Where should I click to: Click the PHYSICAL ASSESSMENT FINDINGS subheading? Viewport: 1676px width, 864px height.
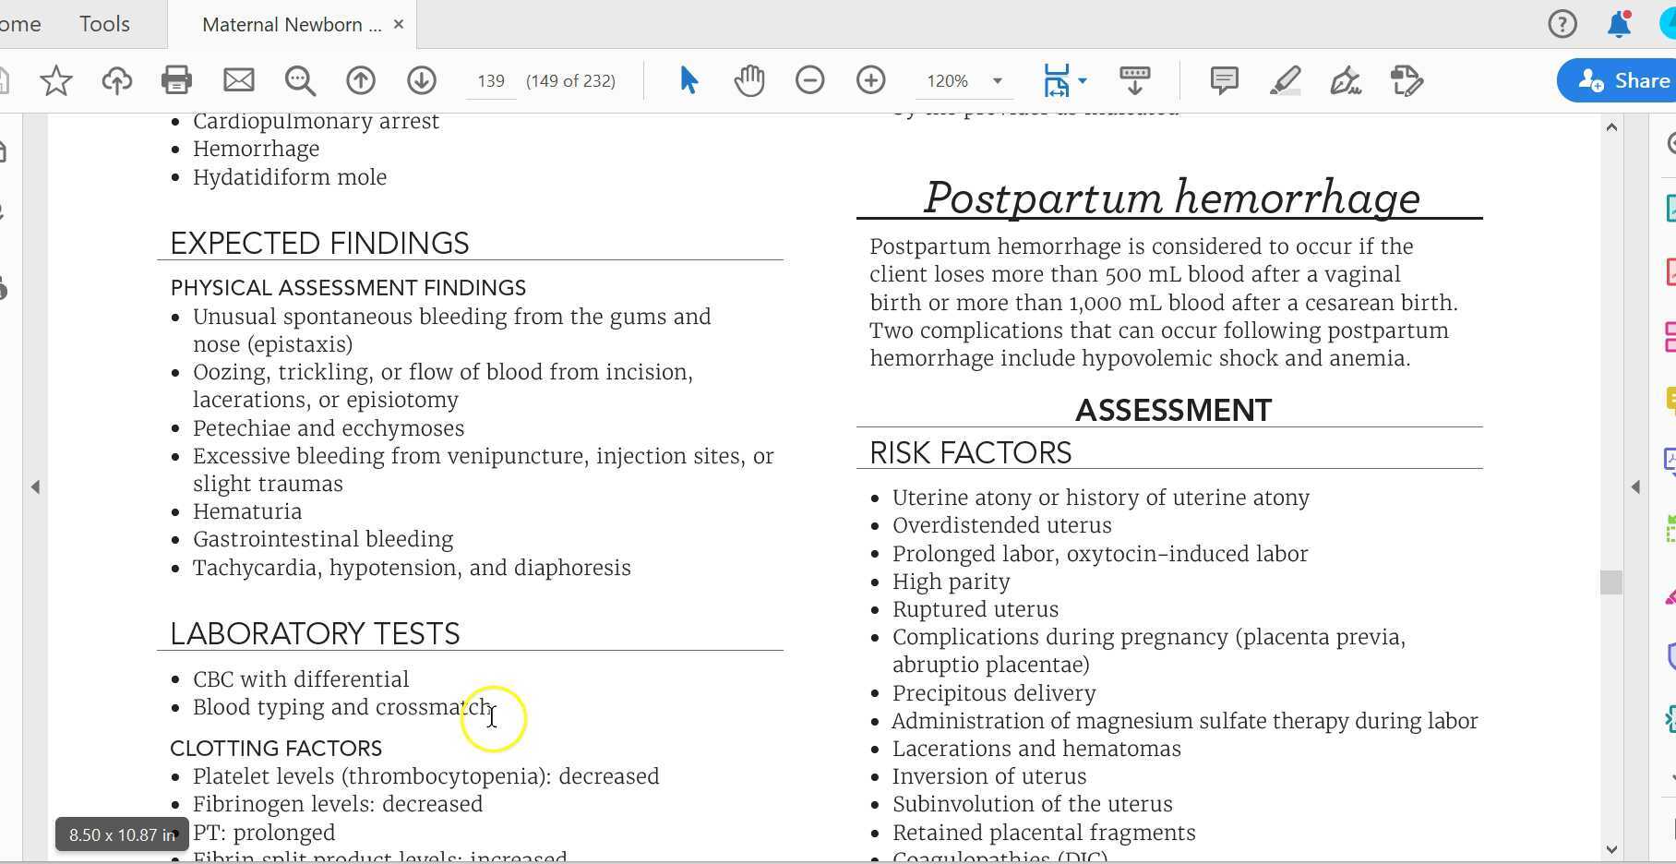[x=348, y=288]
